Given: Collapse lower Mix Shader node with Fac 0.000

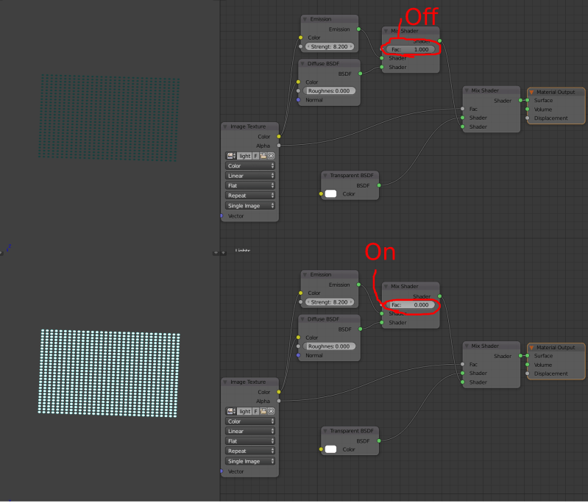Looking at the screenshot, I should point(386,286).
